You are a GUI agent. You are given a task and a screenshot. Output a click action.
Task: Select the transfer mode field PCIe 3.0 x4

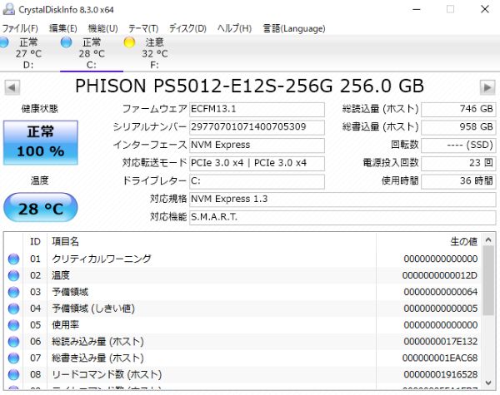coord(257,163)
